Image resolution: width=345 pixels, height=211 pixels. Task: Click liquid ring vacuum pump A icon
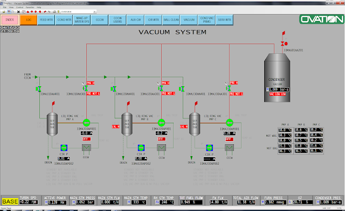[x=86, y=122]
